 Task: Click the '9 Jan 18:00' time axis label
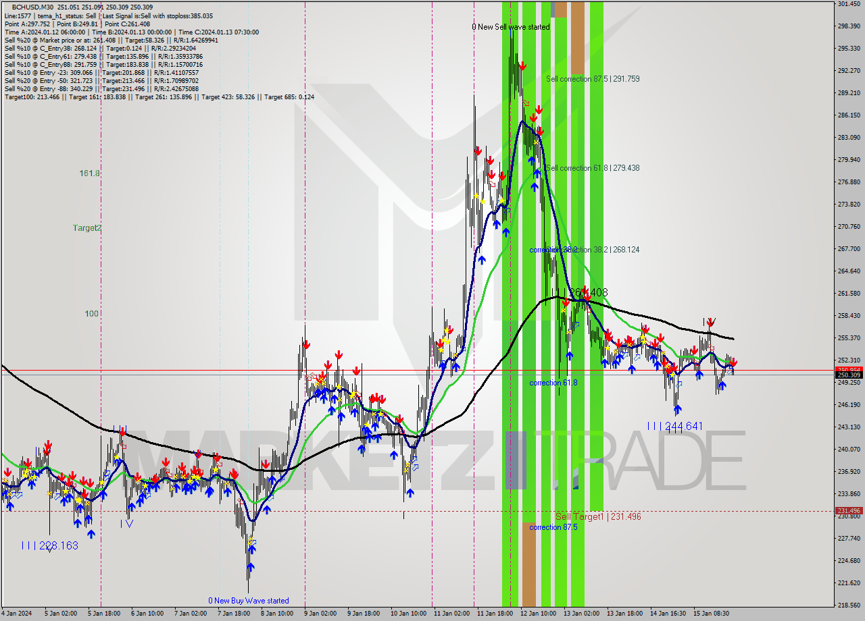click(x=364, y=614)
